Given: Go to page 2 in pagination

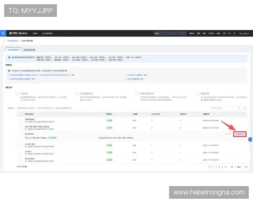Looking at the screenshot, I should click(213, 167).
